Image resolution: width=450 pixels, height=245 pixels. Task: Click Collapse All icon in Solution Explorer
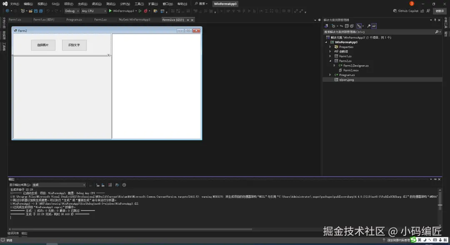(x=346, y=26)
